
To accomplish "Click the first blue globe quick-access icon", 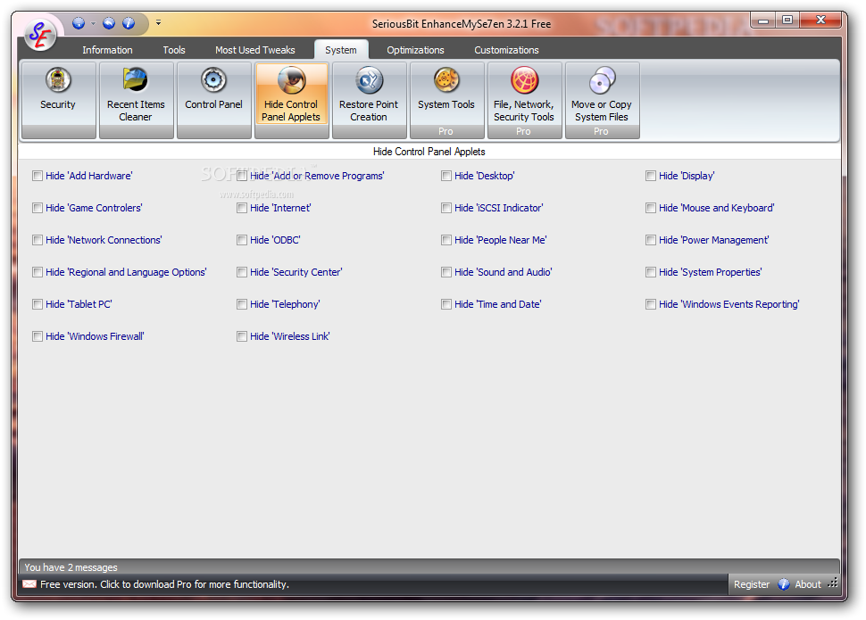I will coord(79,22).
